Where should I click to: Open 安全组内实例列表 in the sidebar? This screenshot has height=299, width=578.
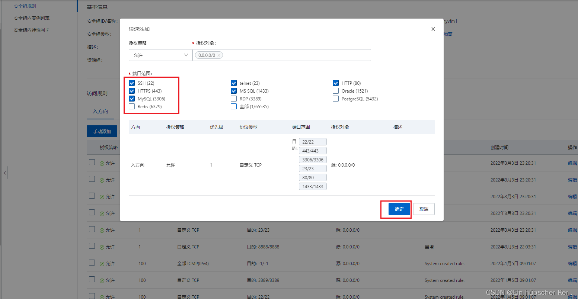coord(32,18)
